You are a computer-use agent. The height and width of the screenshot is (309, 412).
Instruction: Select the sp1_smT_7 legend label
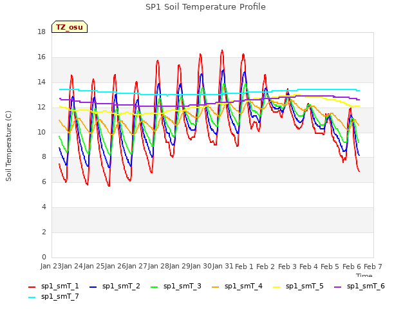[x=60, y=296]
